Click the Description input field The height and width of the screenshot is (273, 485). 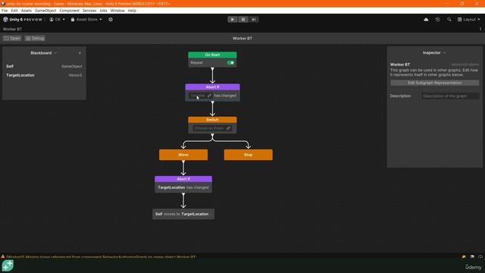coord(450,96)
